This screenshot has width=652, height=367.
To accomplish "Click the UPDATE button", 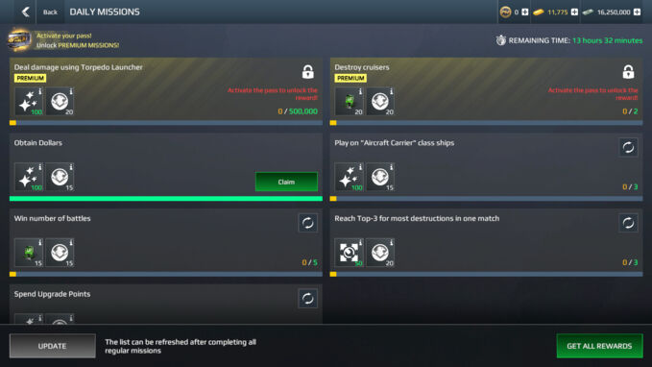I will [x=53, y=346].
